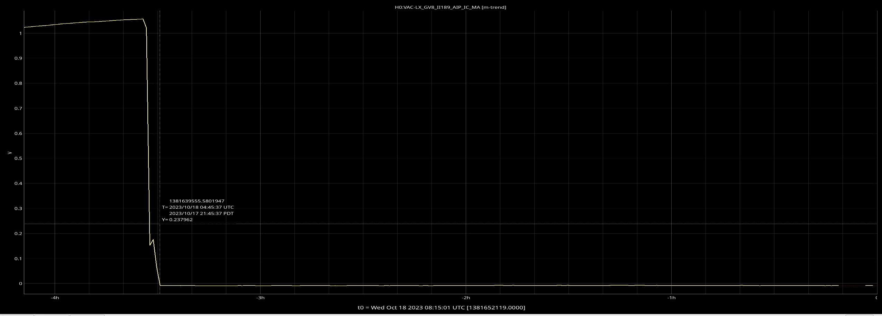Click the y-axis label 'y'
Viewport: 882px width, 316px height.
(x=10, y=153)
